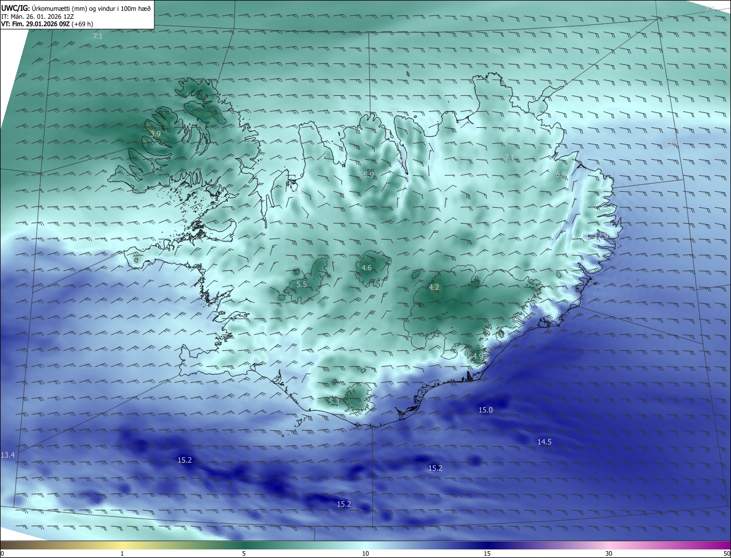Viewport: 731px width, 558px height.
Task: Click the 5.3 value near the south coast
Action: tap(334, 402)
